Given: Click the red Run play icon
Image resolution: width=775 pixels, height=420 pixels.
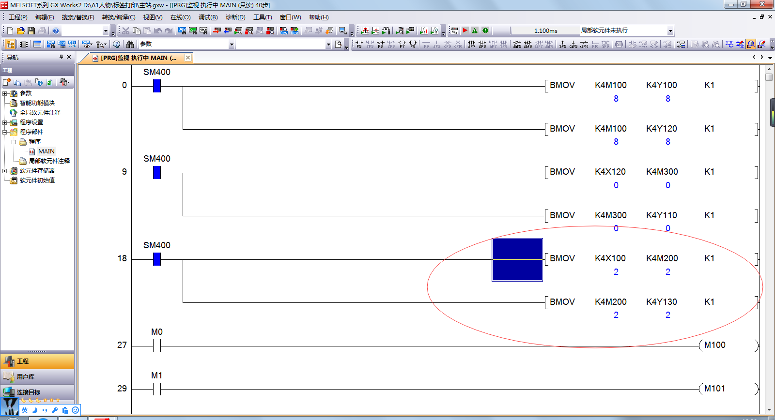Looking at the screenshot, I should click(465, 30).
